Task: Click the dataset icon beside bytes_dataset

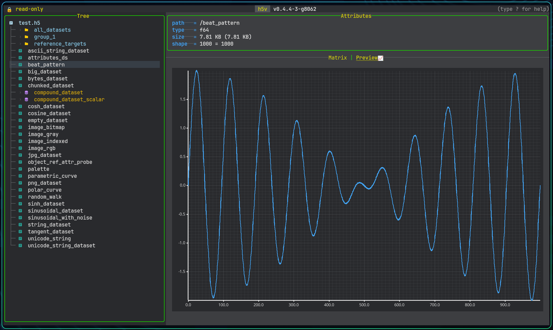Action: (20, 78)
